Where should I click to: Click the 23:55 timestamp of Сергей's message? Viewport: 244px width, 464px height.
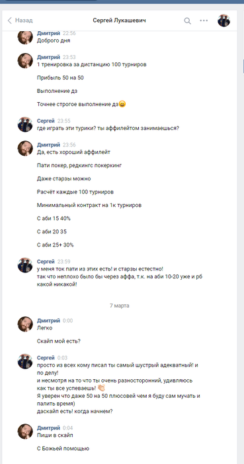click(63, 121)
